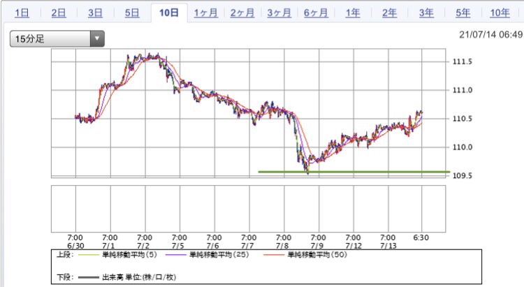Click the 7/5 date axis label

[177, 246]
